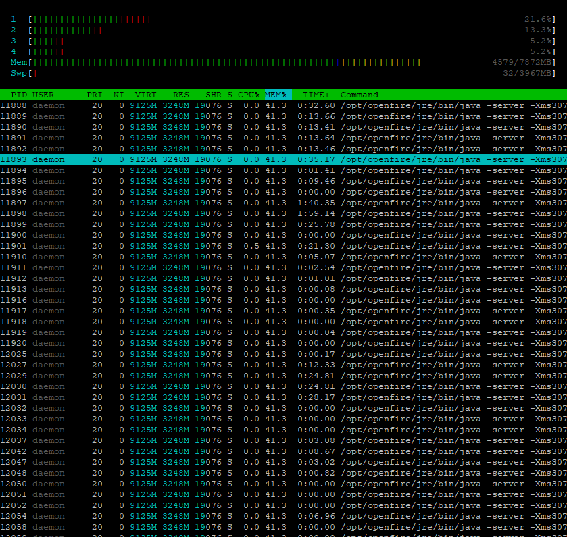Select process row with PID 12051
The height and width of the screenshot is (537, 567).
coord(284,494)
